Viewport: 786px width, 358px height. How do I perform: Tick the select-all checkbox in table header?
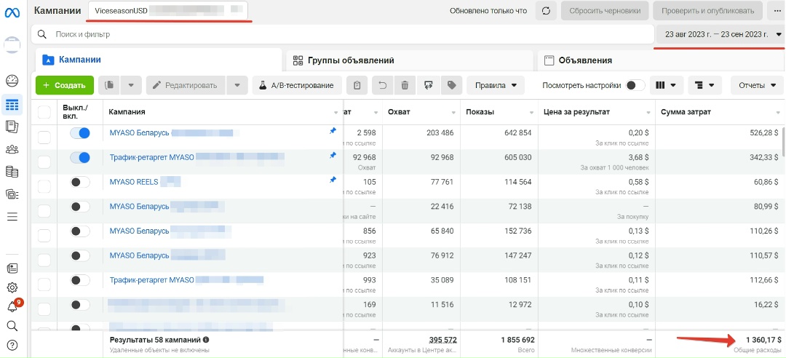pyautogui.click(x=44, y=112)
